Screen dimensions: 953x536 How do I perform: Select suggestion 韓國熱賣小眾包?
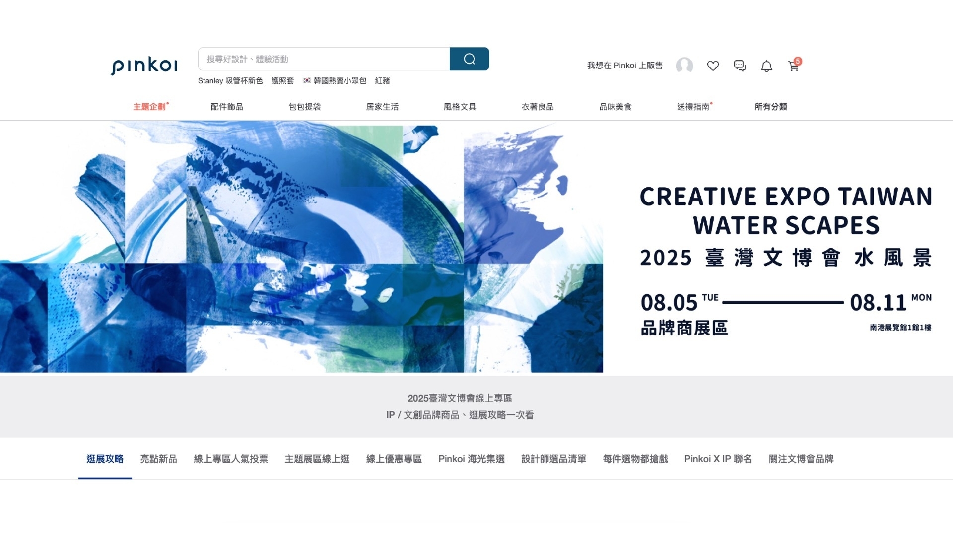[335, 81]
